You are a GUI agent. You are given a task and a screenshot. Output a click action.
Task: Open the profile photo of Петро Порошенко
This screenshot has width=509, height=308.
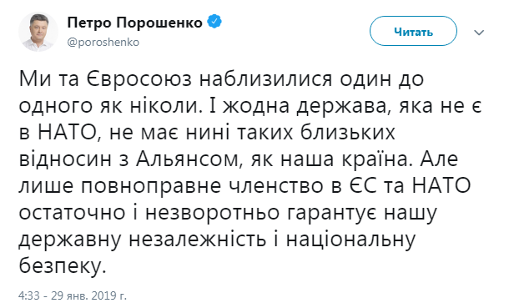click(x=38, y=32)
